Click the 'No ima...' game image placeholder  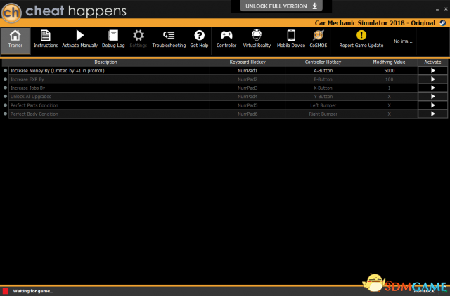click(403, 41)
